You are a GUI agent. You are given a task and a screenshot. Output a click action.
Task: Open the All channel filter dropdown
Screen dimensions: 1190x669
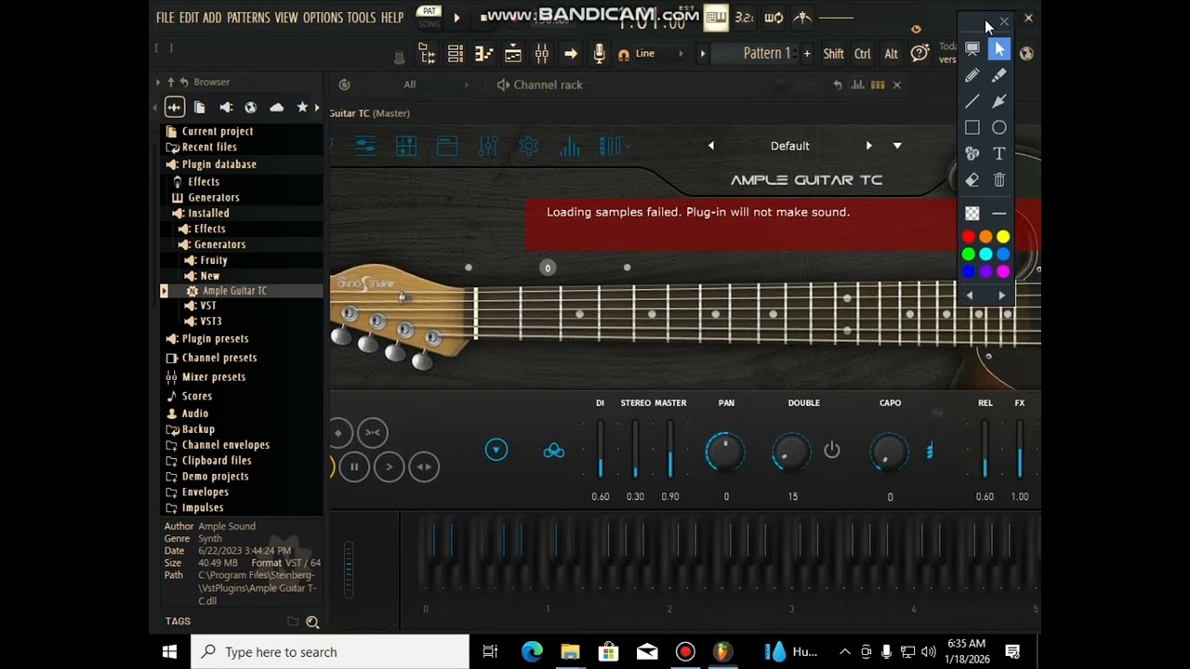[x=435, y=85]
